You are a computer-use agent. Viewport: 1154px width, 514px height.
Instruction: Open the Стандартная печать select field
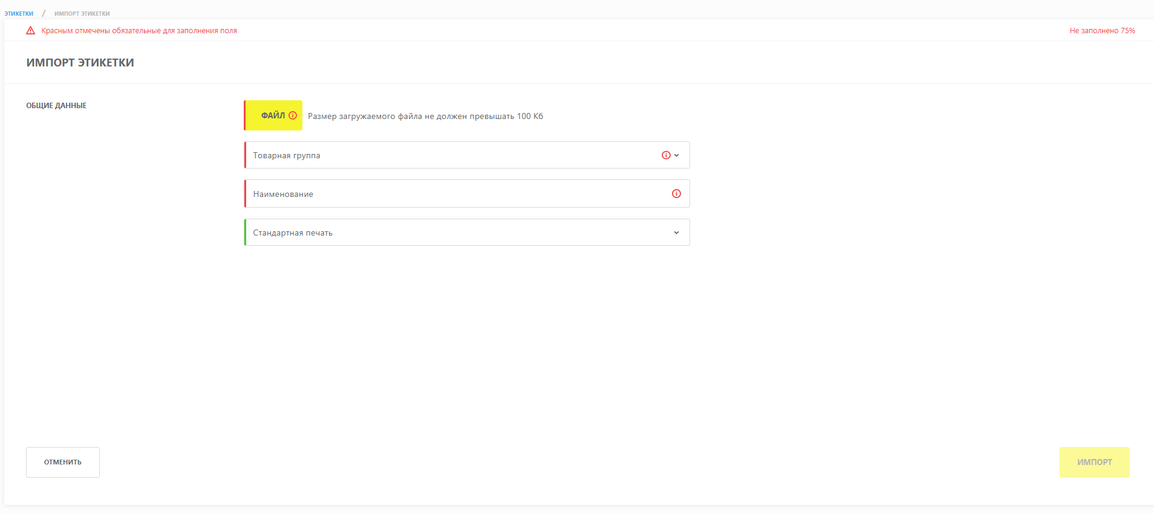click(467, 233)
